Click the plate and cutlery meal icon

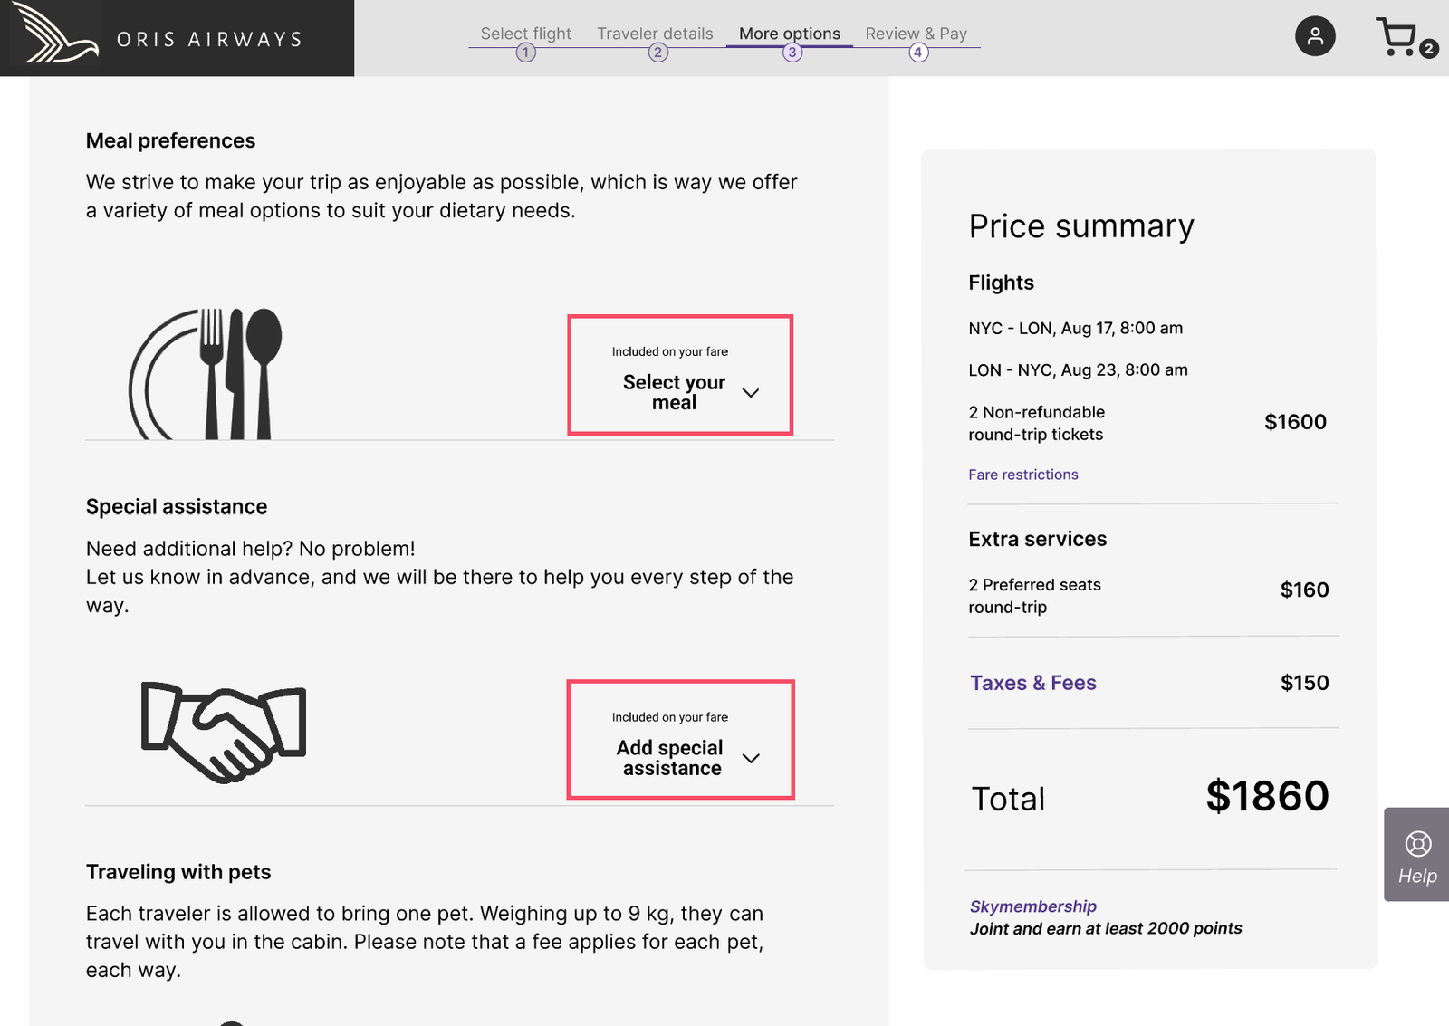(206, 375)
